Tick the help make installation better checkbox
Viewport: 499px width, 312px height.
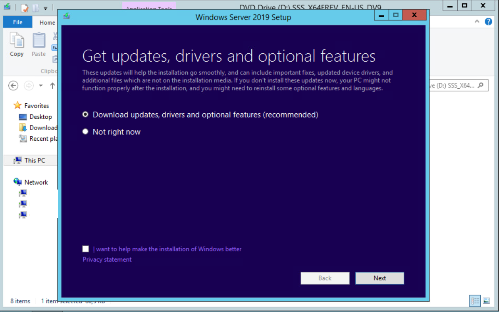coord(86,249)
